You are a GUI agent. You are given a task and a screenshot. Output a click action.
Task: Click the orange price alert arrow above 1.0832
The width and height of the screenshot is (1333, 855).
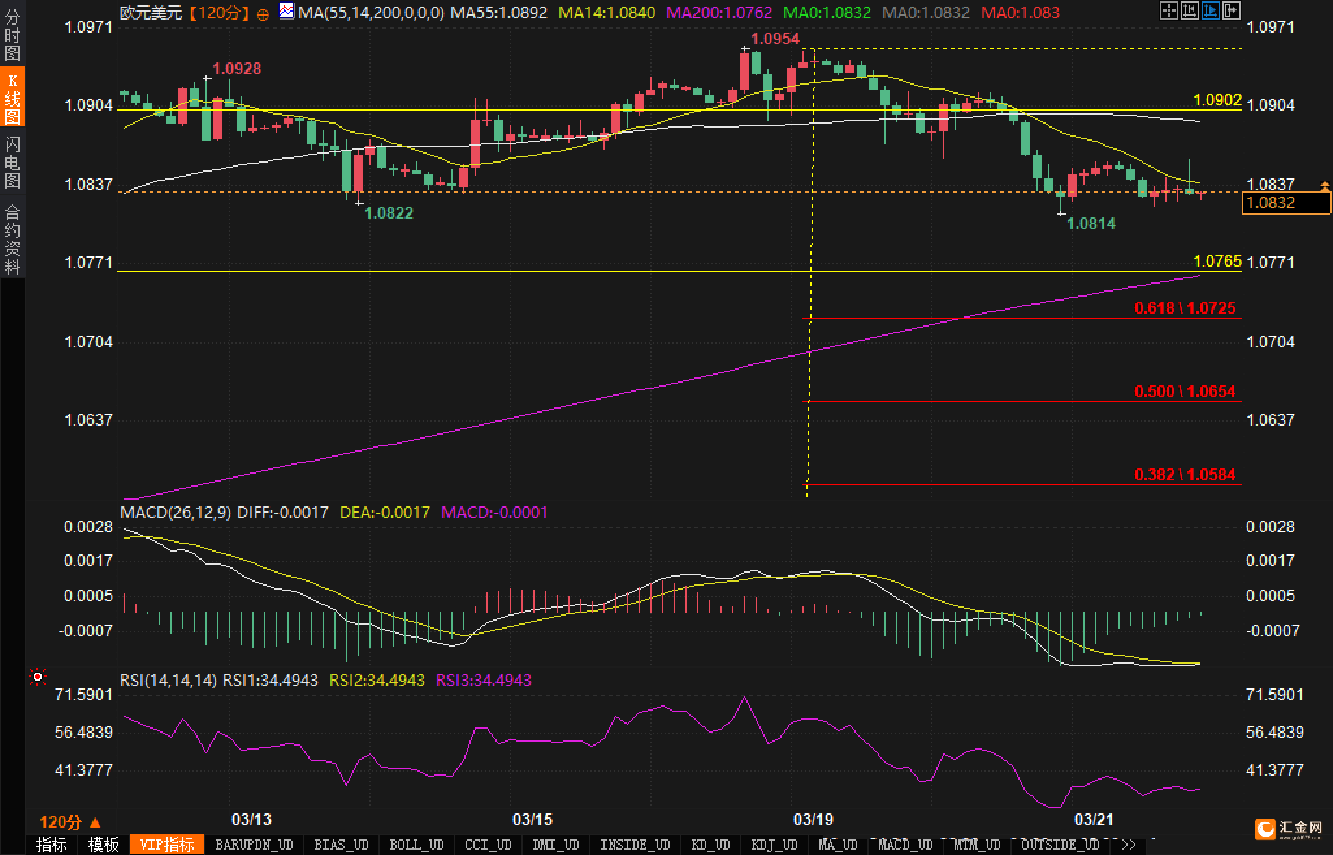pyautogui.click(x=1325, y=187)
